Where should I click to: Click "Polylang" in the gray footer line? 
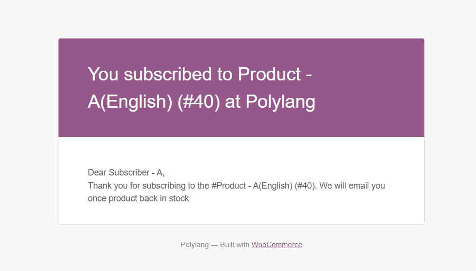pos(195,245)
